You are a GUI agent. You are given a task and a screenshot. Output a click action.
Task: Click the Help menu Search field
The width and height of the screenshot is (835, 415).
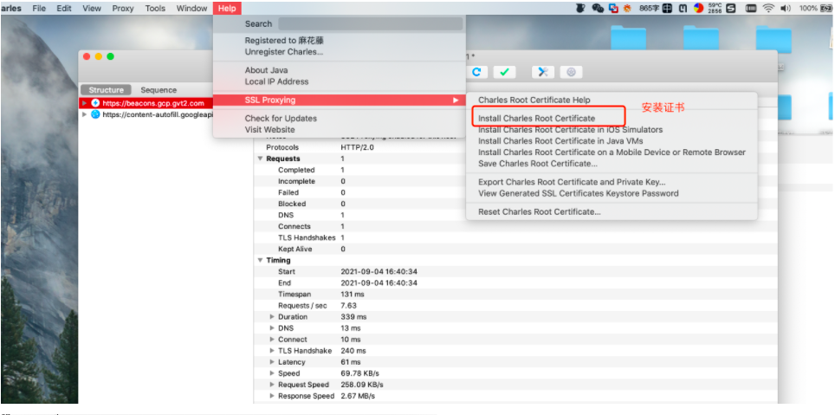[370, 24]
